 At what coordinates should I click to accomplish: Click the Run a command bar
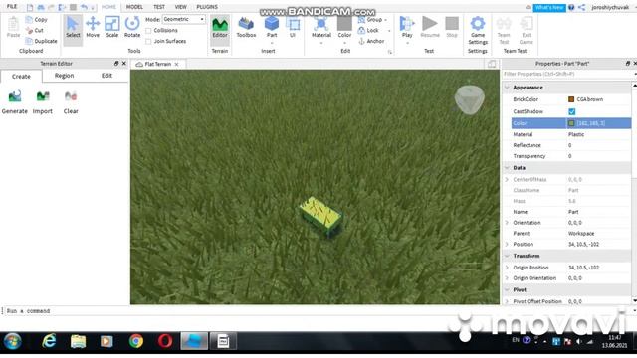(317, 311)
